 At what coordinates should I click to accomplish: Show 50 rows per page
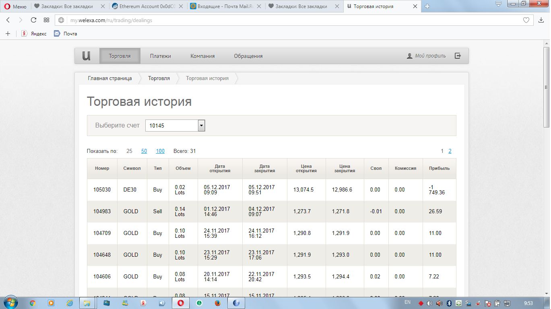(x=144, y=151)
